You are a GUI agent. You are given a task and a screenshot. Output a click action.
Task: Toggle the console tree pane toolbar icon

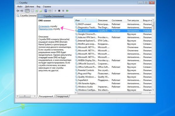coord(27,11)
